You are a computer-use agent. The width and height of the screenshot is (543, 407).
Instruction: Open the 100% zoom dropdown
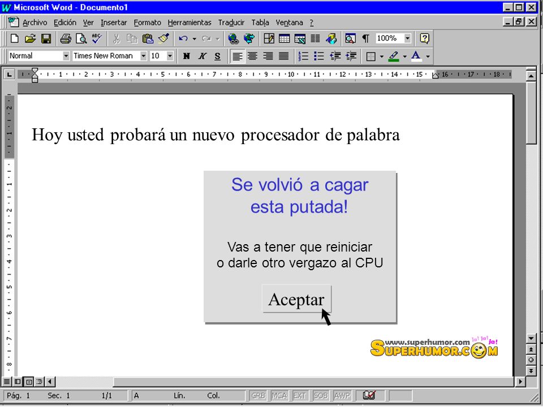(408, 38)
